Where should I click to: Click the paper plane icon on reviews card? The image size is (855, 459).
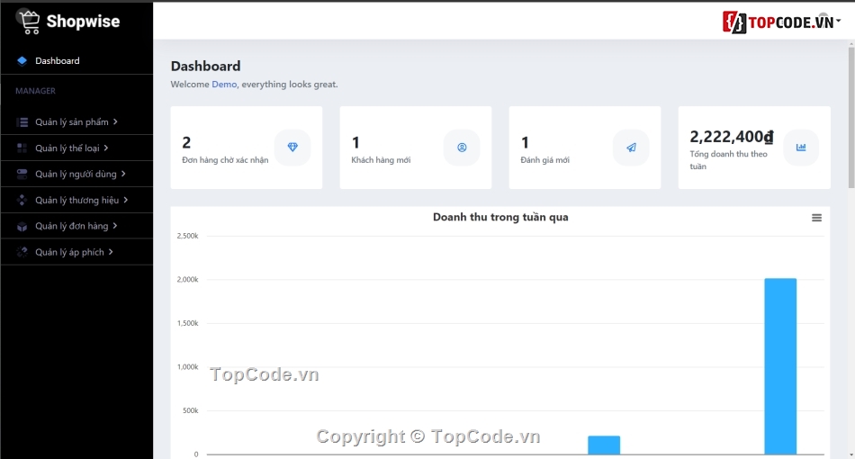click(631, 148)
